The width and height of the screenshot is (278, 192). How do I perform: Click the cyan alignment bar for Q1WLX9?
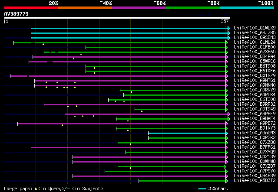tap(129, 28)
